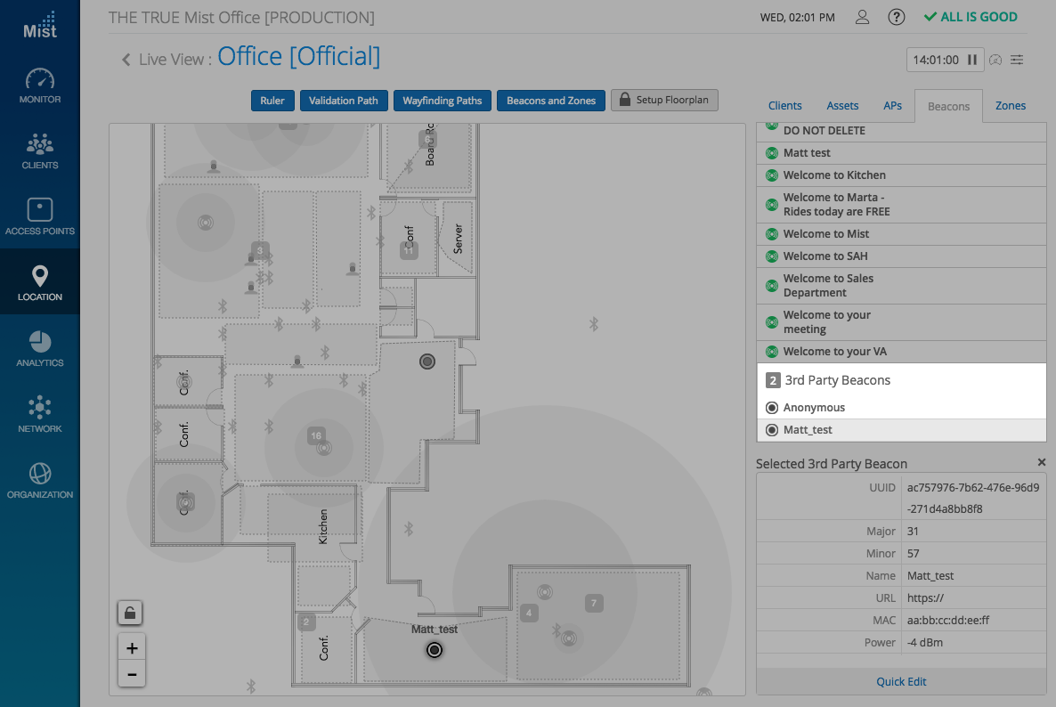
Task: Select Welcome to Sales Department beacon
Action: tap(901, 286)
